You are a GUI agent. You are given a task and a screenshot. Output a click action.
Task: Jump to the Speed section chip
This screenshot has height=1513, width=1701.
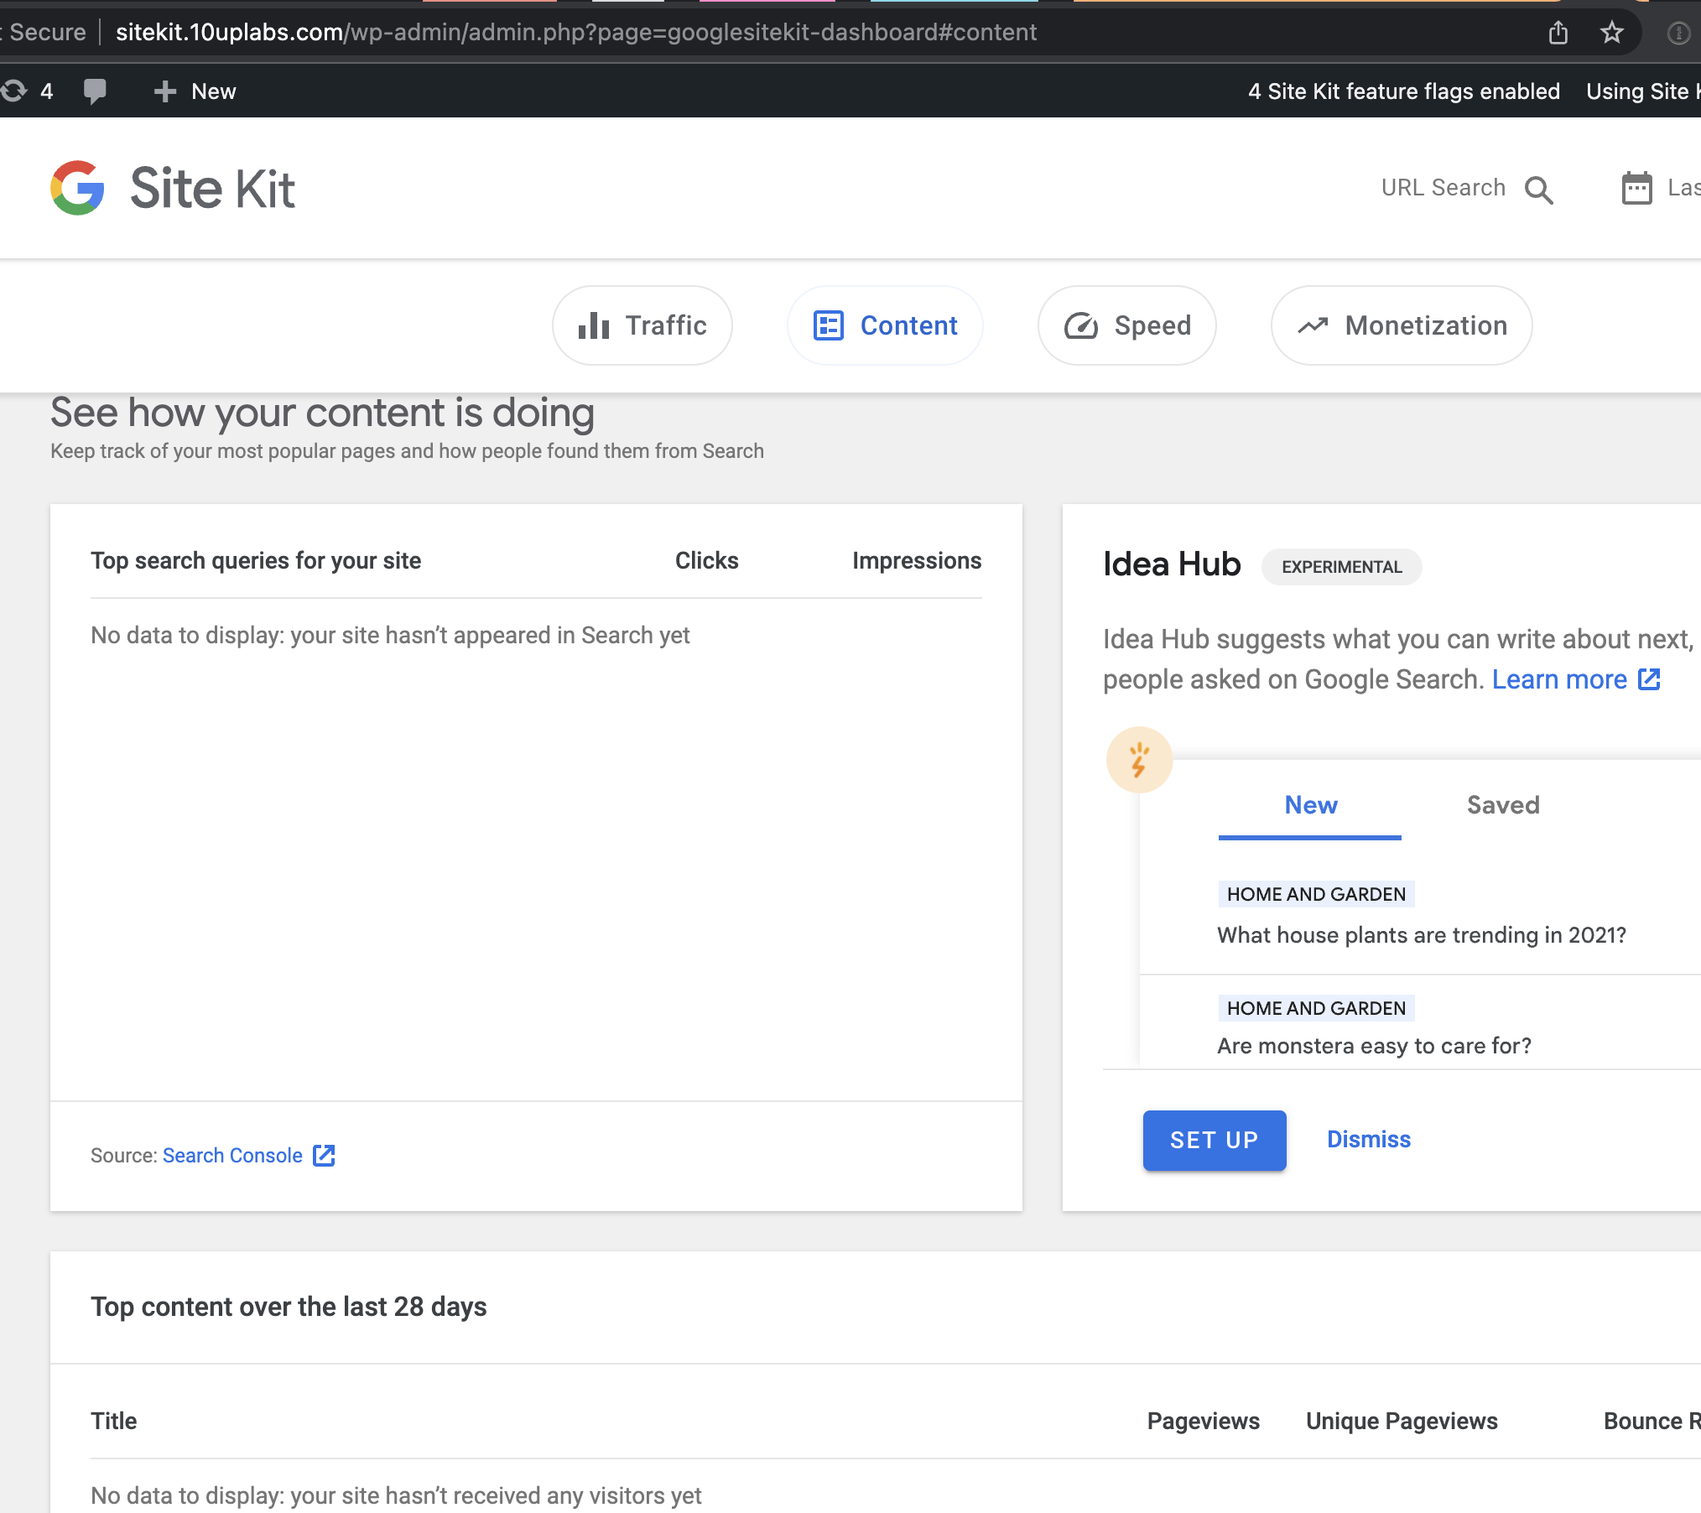click(x=1126, y=325)
